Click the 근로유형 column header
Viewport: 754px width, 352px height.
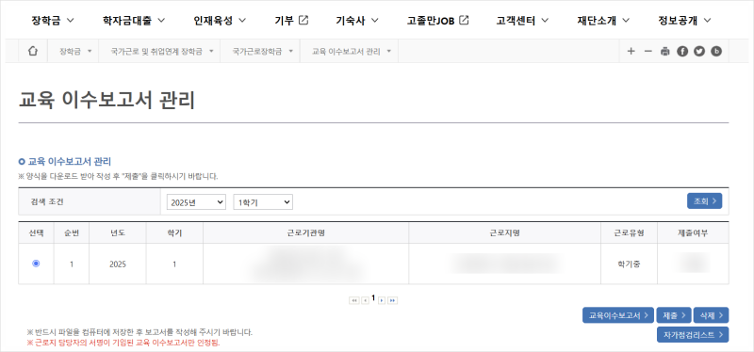(629, 232)
